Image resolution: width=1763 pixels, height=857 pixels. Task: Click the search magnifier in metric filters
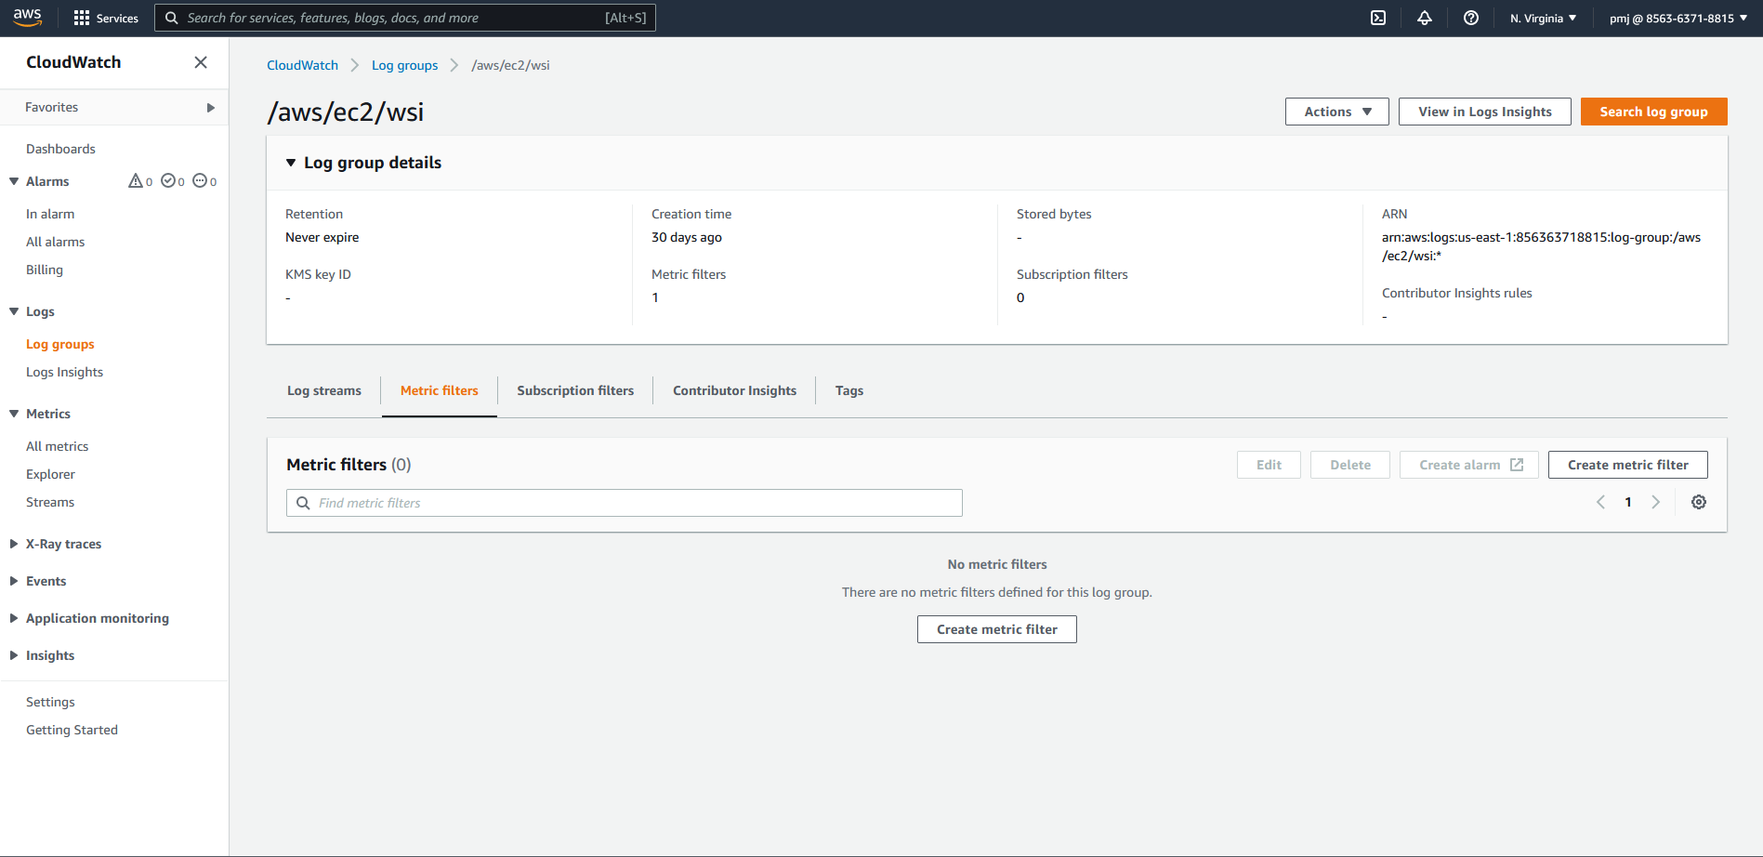[303, 503]
